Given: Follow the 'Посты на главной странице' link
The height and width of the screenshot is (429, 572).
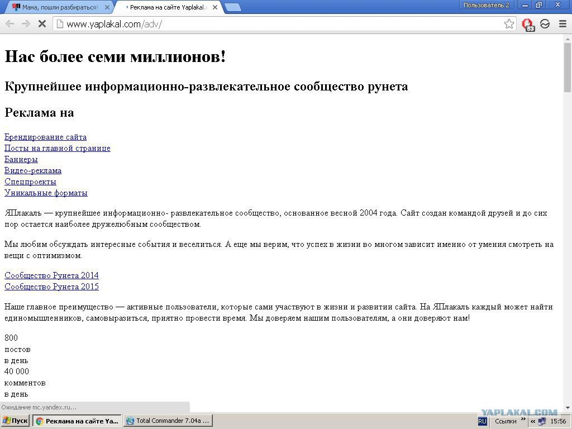Looking at the screenshot, I should (x=58, y=148).
